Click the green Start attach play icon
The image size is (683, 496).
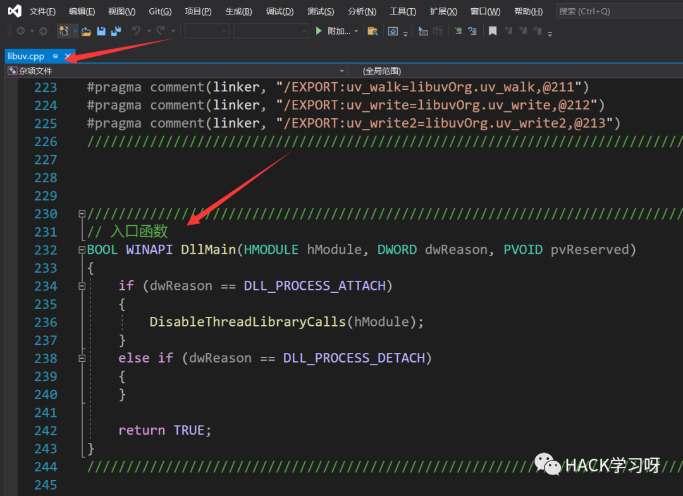(318, 31)
